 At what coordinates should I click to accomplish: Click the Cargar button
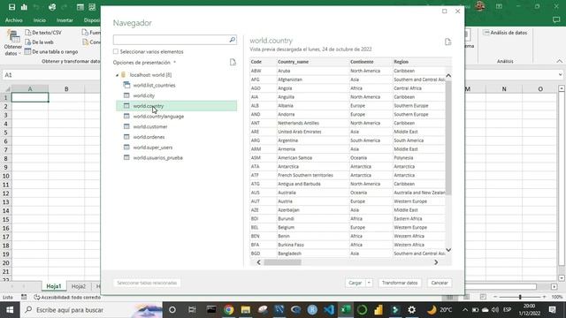click(x=356, y=283)
